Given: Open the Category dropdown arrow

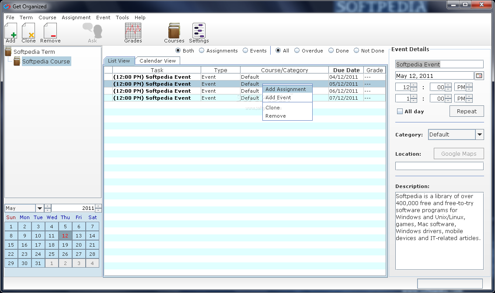Looking at the screenshot, I should (480, 135).
